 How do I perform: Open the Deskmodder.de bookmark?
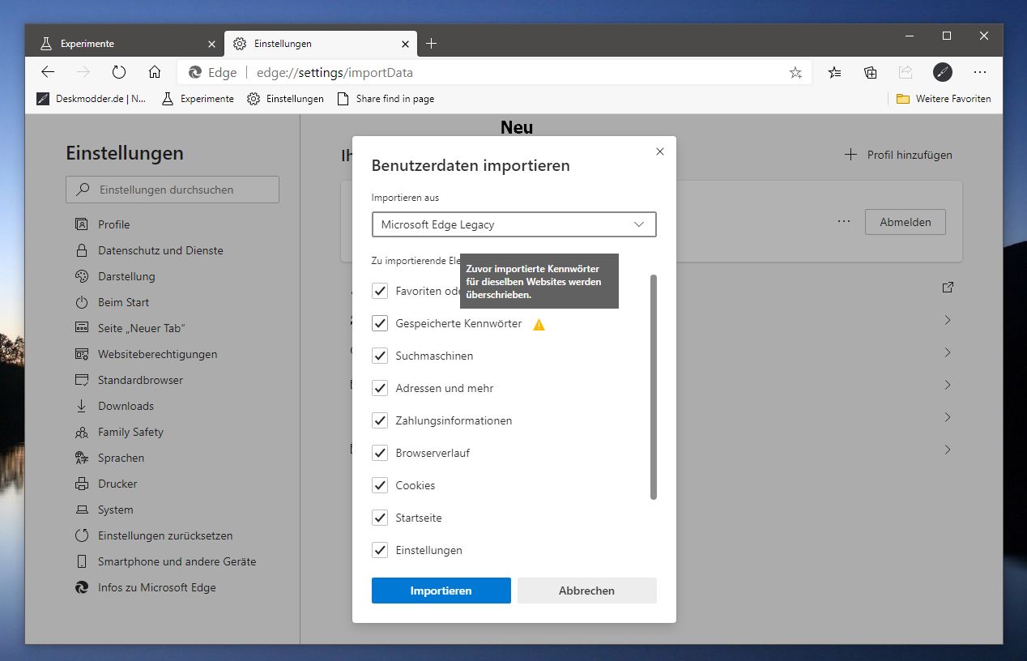pyautogui.click(x=92, y=99)
